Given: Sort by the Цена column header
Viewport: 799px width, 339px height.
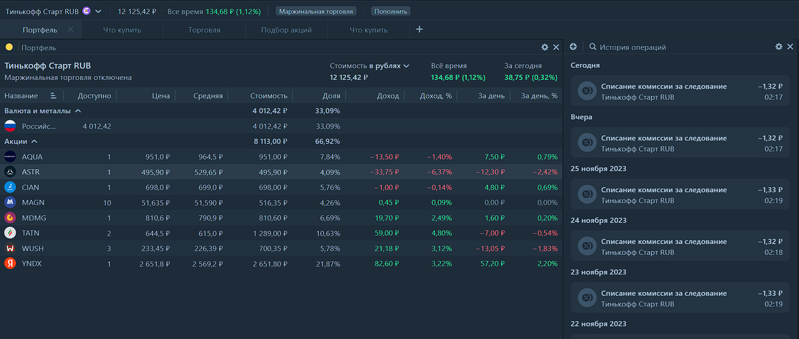Looking at the screenshot, I should (x=161, y=96).
